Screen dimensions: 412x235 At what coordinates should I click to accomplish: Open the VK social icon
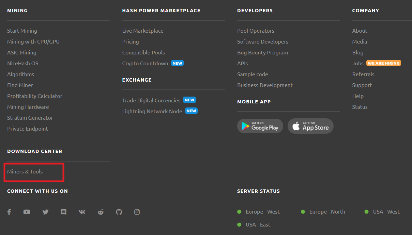tap(82, 212)
